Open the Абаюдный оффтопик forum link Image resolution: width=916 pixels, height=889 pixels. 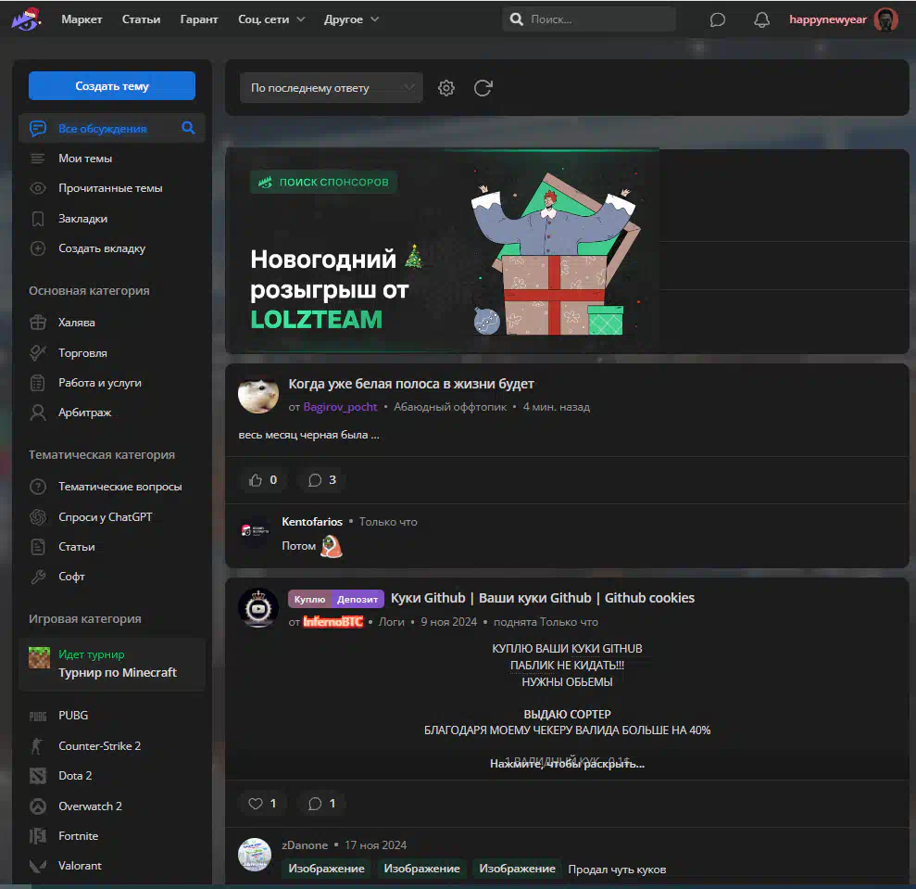[x=450, y=407]
